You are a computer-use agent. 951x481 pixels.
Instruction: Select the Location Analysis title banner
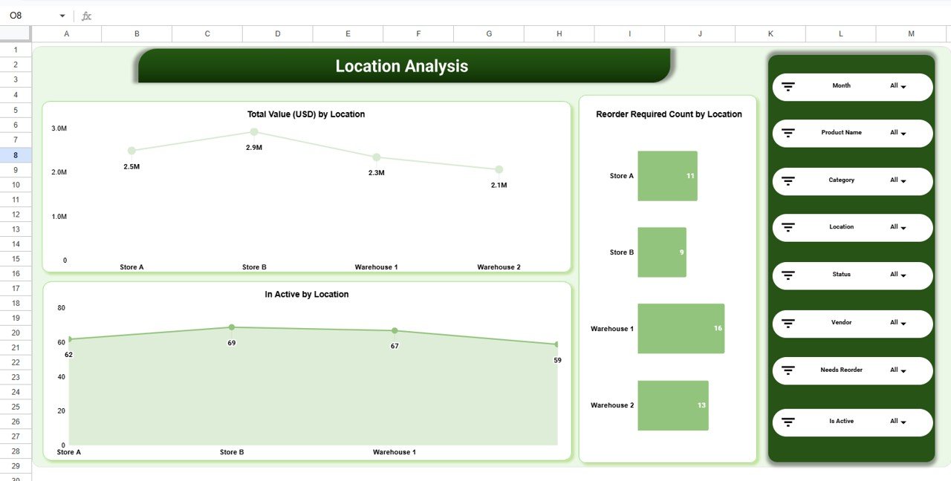tap(401, 66)
